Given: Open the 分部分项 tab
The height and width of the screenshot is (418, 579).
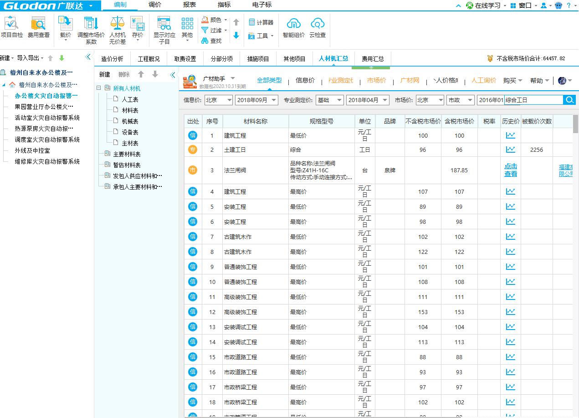Looking at the screenshot, I should [222, 59].
